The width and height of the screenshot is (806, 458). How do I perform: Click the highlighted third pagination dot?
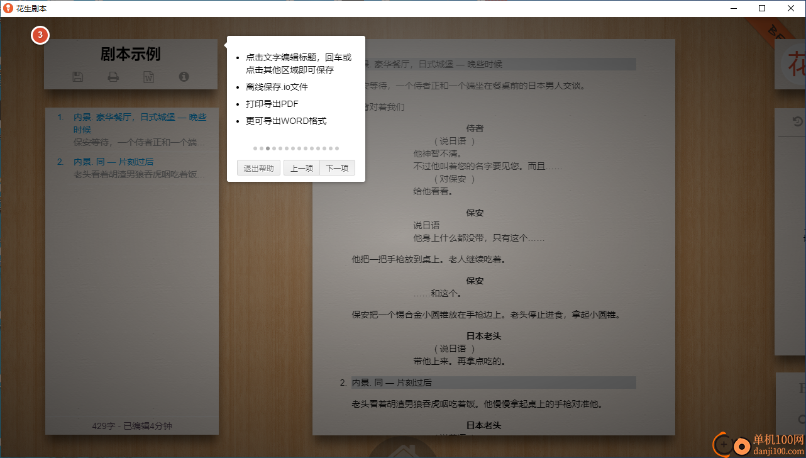pyautogui.click(x=268, y=148)
